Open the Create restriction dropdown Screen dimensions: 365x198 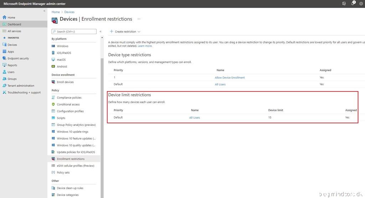click(x=125, y=32)
